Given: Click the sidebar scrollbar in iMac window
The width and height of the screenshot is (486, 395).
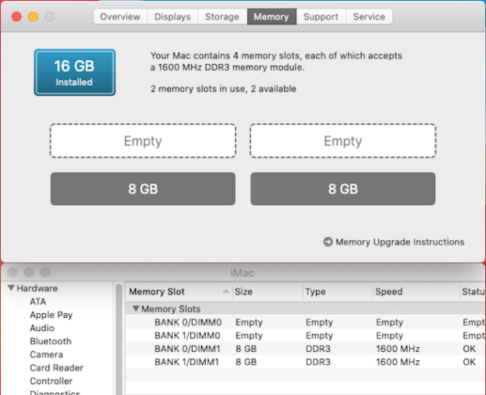Looking at the screenshot, I should click(119, 340).
